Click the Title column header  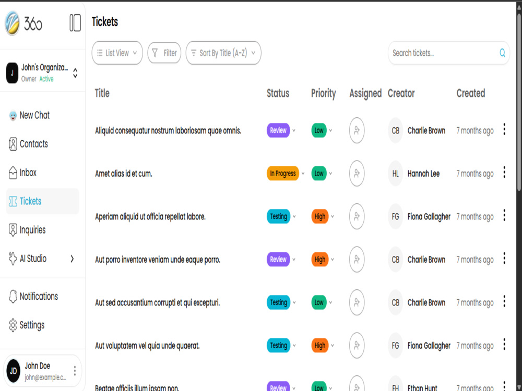[102, 93]
